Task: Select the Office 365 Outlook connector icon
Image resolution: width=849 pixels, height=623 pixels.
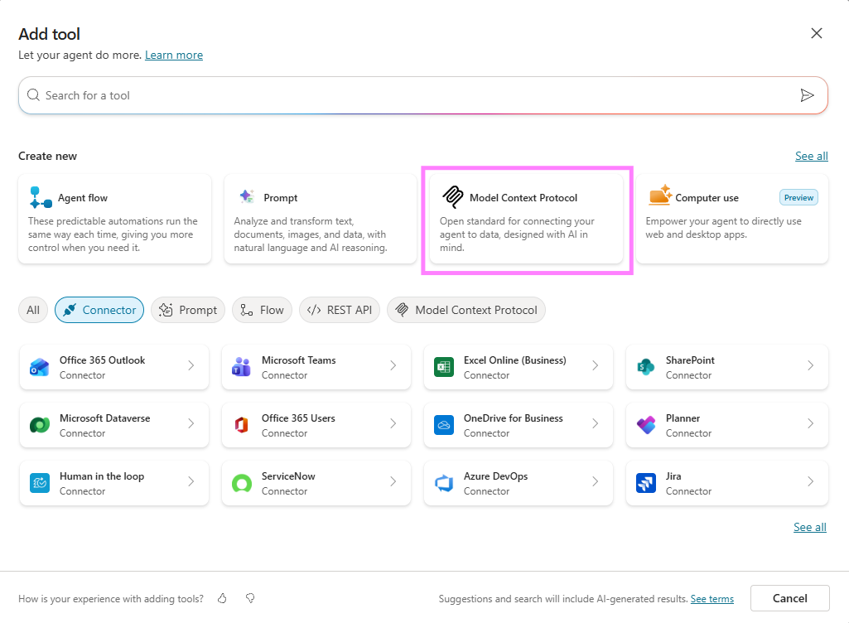Action: (x=40, y=367)
